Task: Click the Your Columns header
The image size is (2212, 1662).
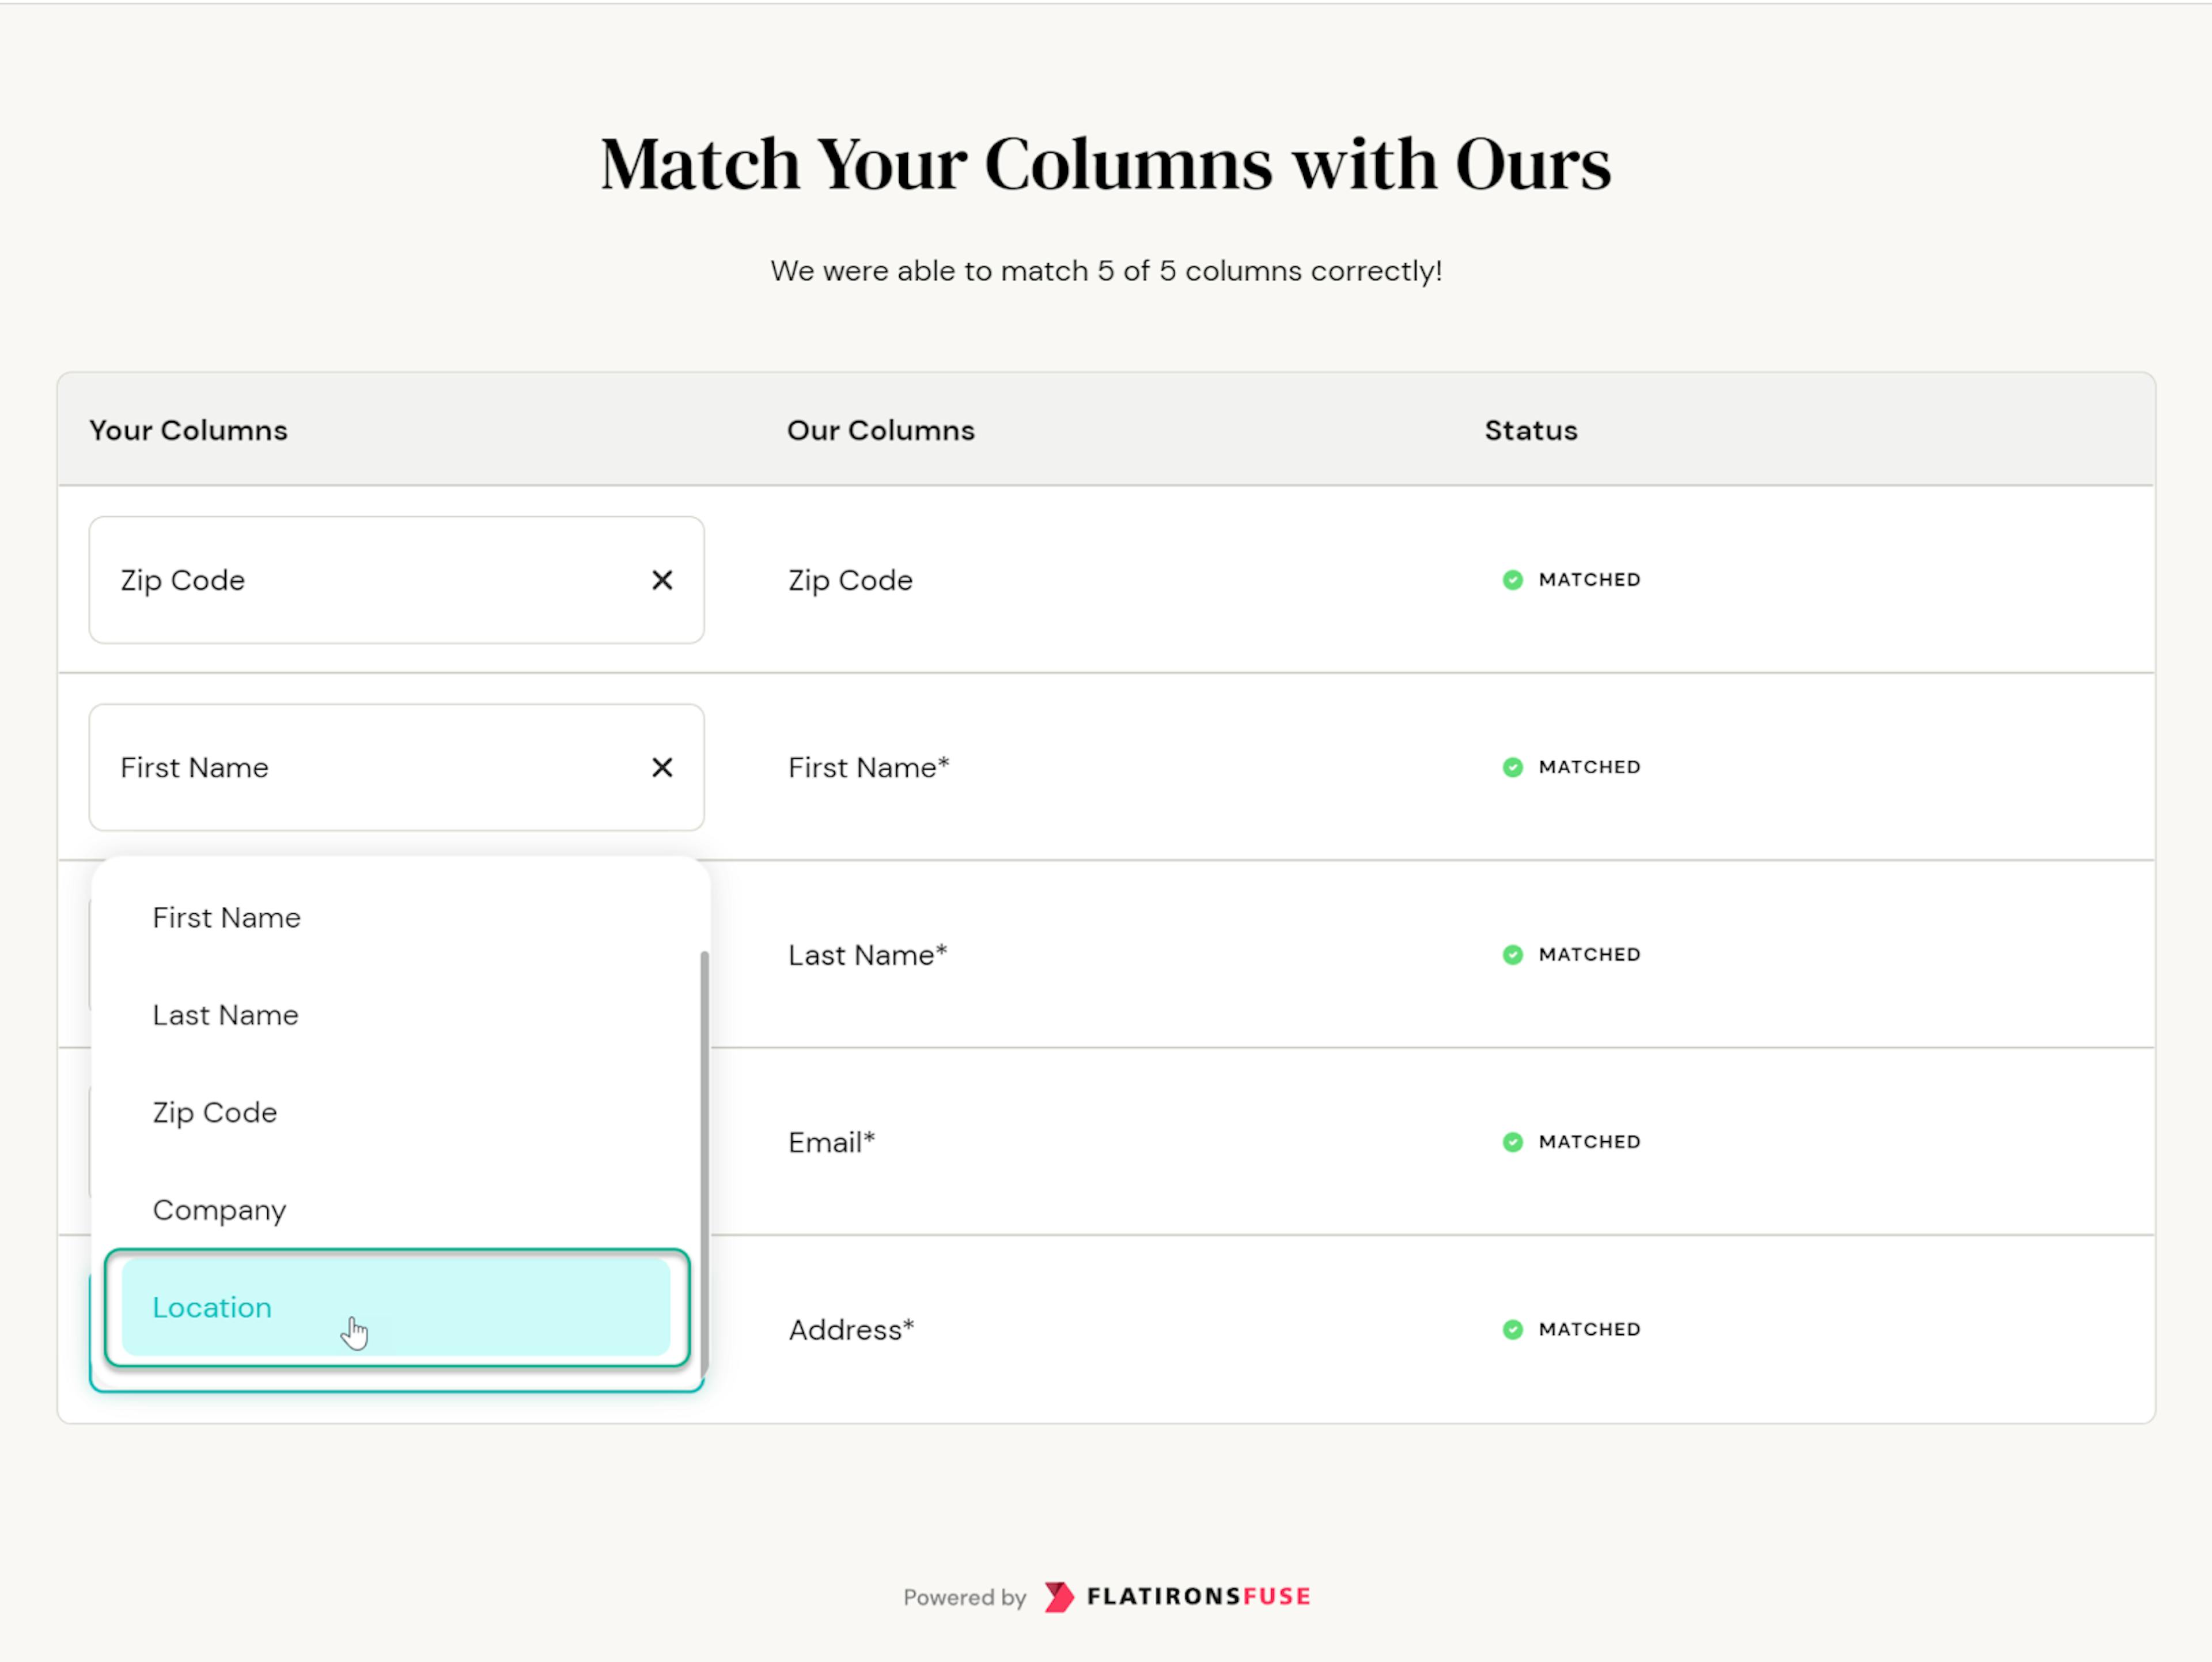Action: pyautogui.click(x=189, y=430)
